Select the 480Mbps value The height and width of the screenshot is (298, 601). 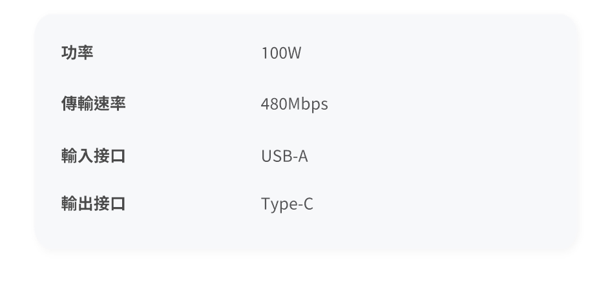point(294,104)
